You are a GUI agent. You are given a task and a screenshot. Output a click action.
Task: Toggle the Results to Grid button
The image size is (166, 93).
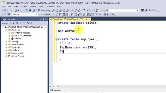click(88, 14)
